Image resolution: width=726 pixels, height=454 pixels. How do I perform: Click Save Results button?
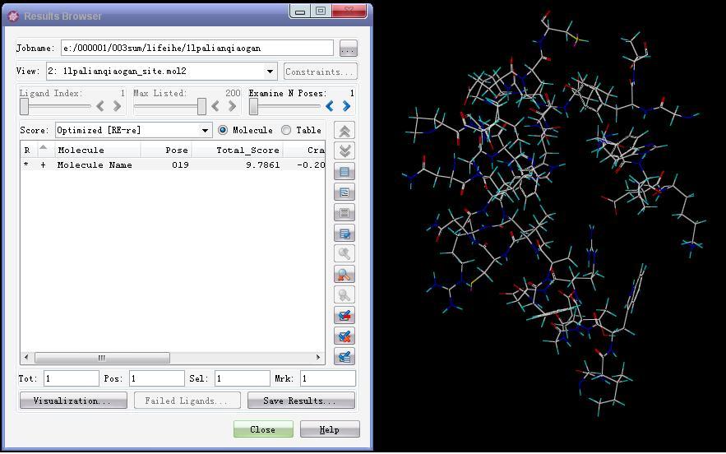[302, 401]
